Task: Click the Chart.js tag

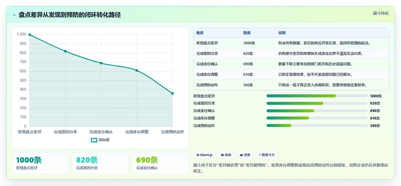Action: [x=204, y=155]
